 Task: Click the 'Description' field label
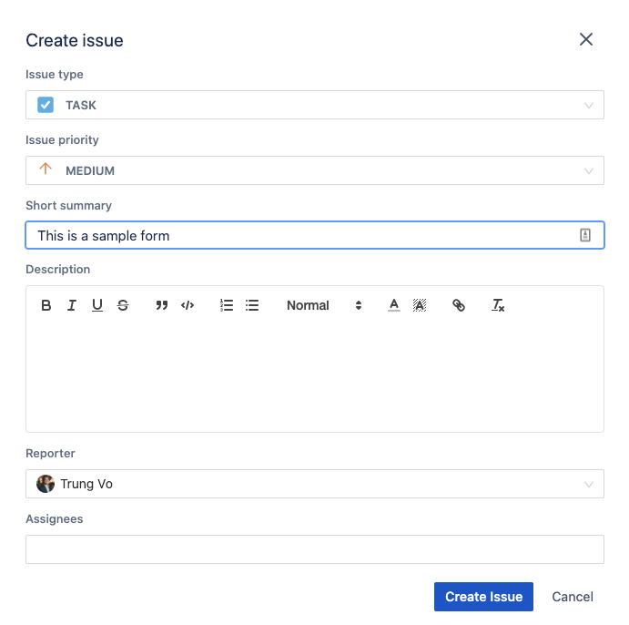pos(57,269)
